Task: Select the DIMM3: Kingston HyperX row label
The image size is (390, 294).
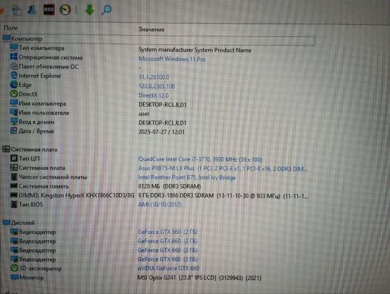Action: pos(77,196)
